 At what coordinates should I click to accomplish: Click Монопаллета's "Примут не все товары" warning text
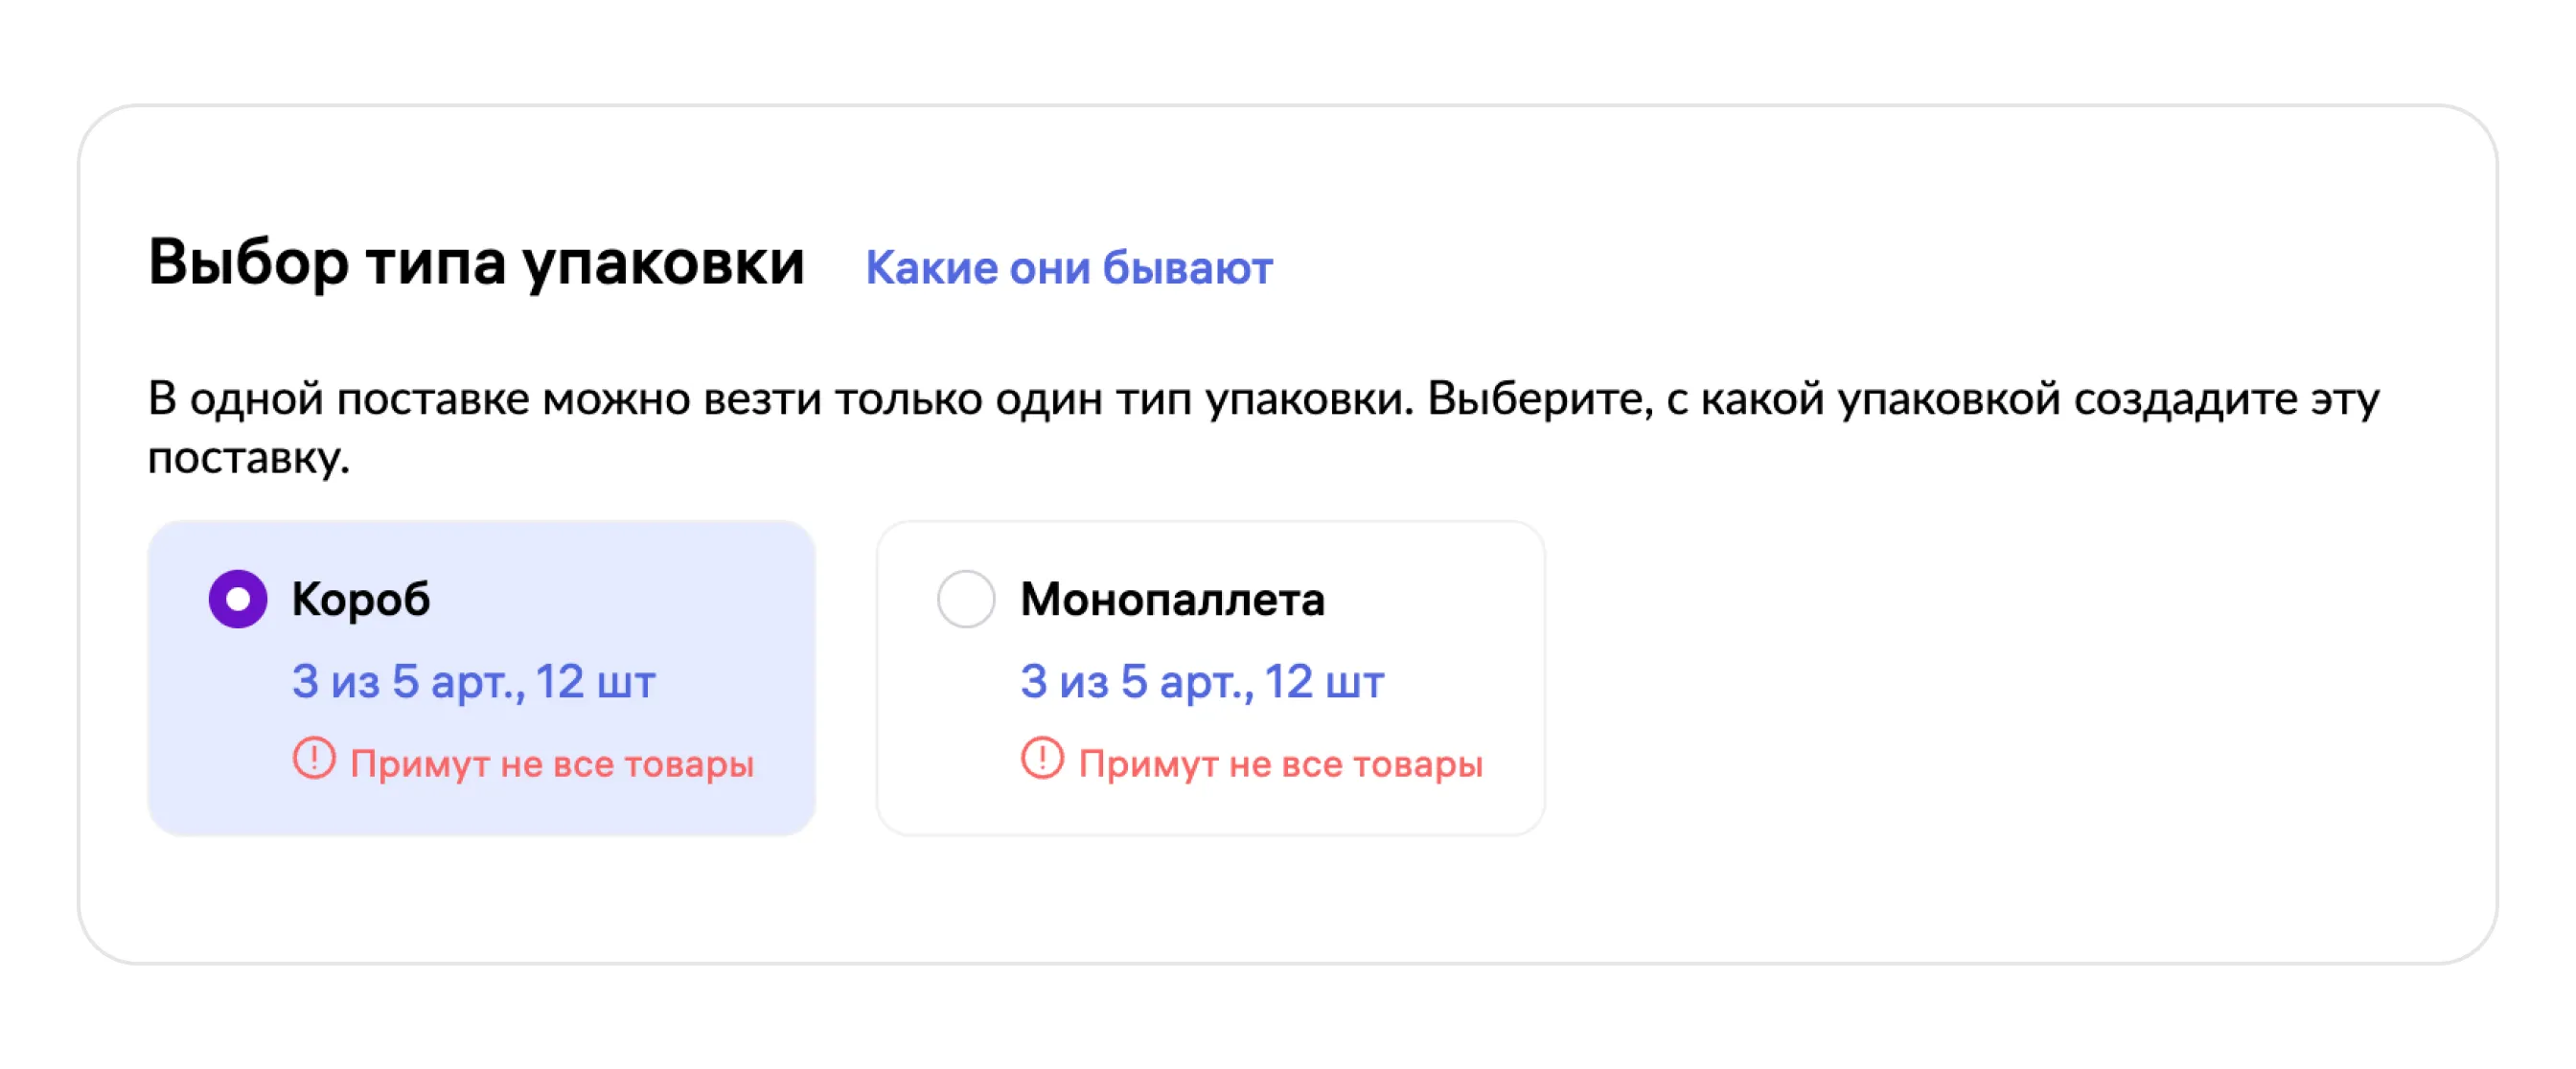tap(1280, 764)
